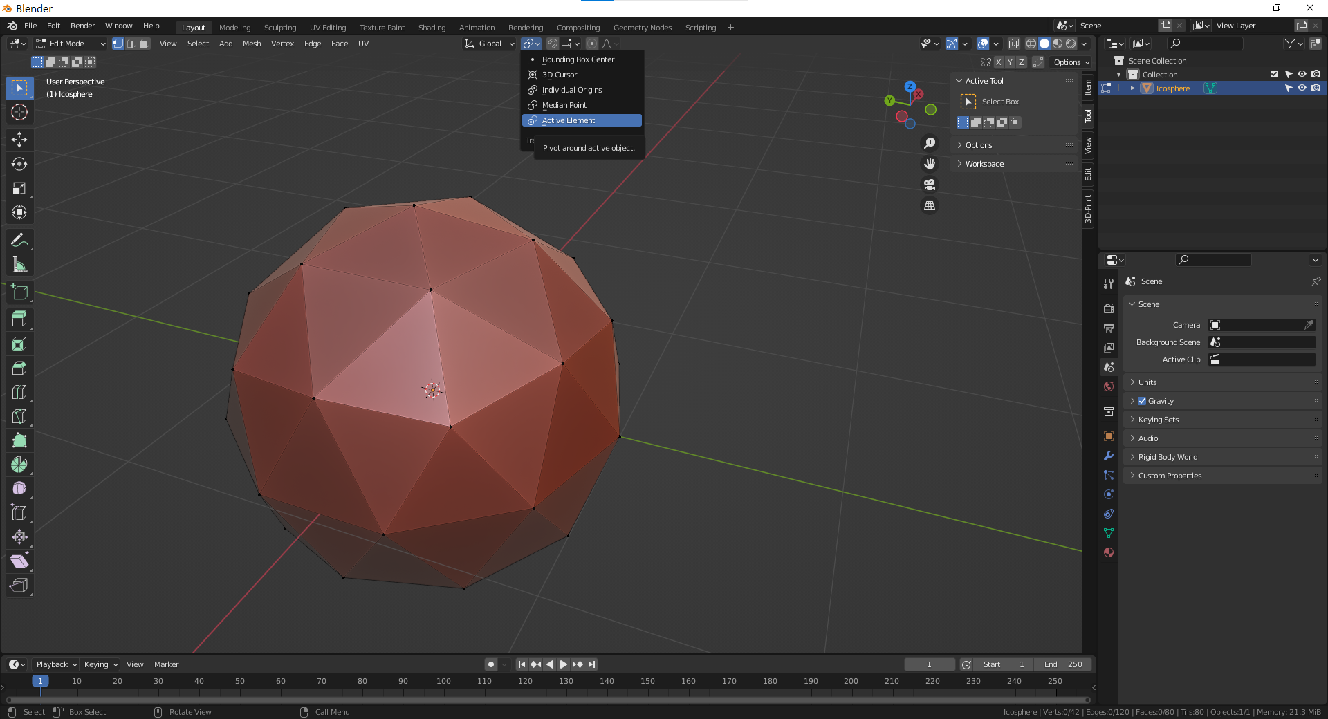Enable face select mode
Screen dimensions: 1328x719
(x=145, y=44)
